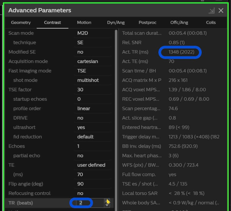Toggle the partial echo setting
231x211 pixels.
pyautogui.click(x=92, y=156)
